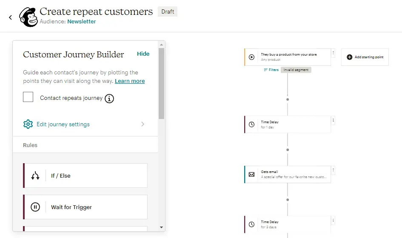402x238 pixels.
Task: Click the envelope icon on Gets email
Action: tap(252, 175)
